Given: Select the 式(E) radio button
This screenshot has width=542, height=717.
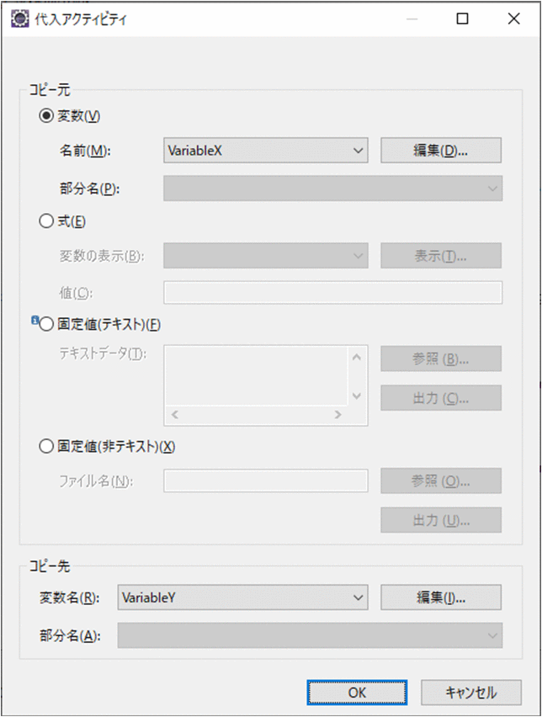Looking at the screenshot, I should click(x=46, y=220).
